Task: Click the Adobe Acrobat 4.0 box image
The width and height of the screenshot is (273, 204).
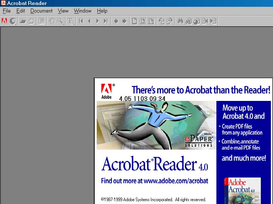Action: point(242,191)
